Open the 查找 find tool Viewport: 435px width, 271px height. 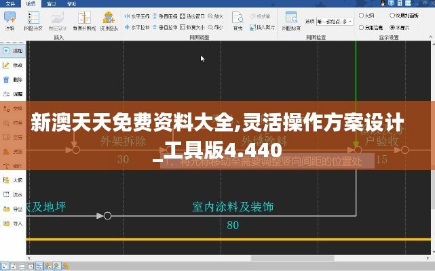[238, 21]
